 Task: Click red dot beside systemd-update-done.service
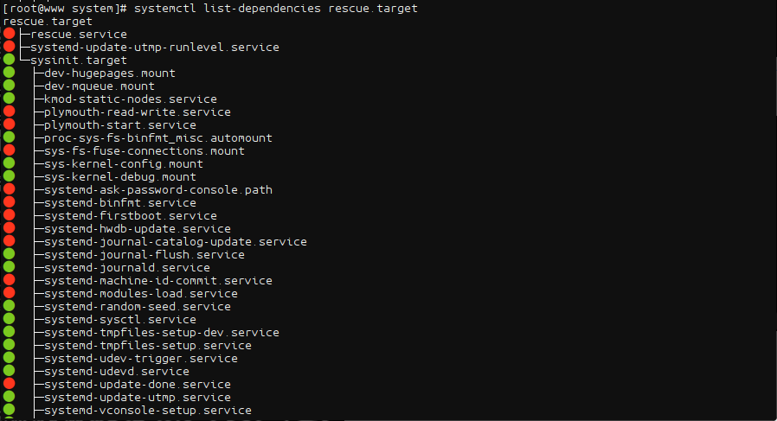pyautogui.click(x=9, y=383)
